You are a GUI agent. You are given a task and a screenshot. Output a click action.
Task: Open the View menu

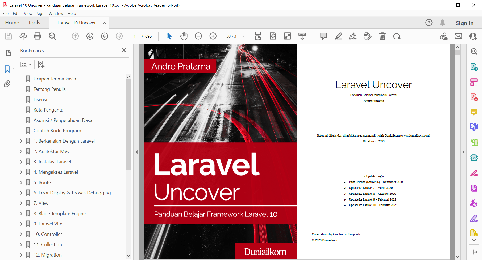coord(28,14)
